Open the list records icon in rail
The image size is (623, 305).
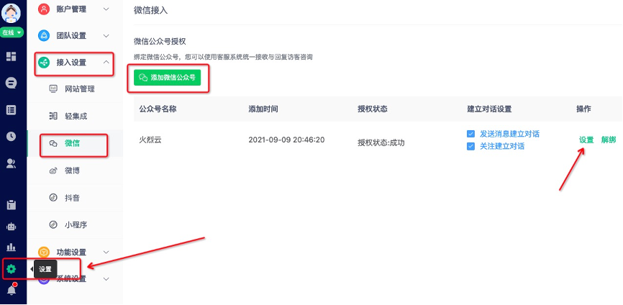11,110
